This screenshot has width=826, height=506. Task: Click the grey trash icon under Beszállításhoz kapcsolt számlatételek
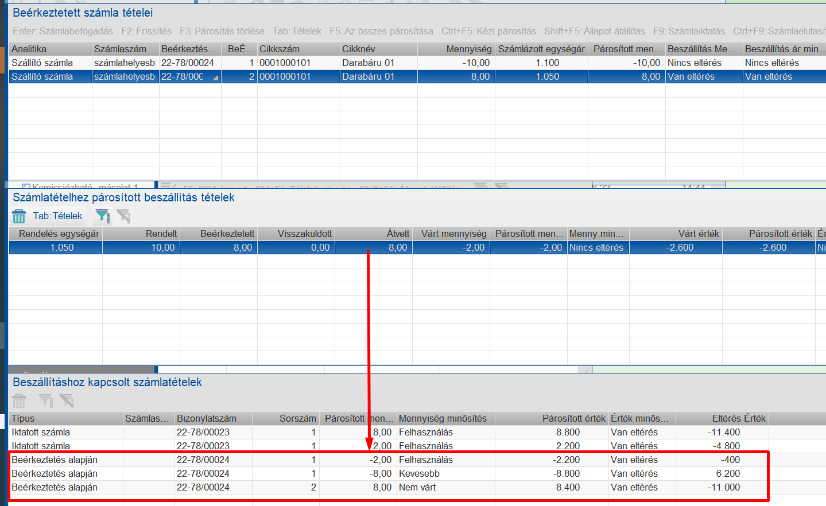pos(19,401)
